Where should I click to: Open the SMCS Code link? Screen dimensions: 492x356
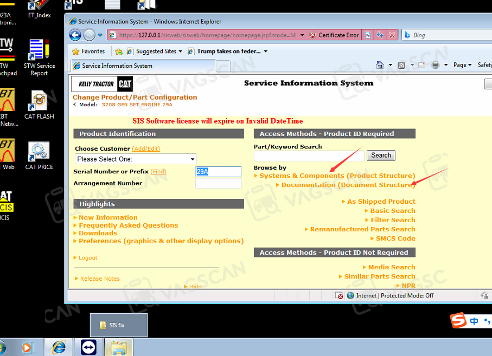pyautogui.click(x=395, y=238)
